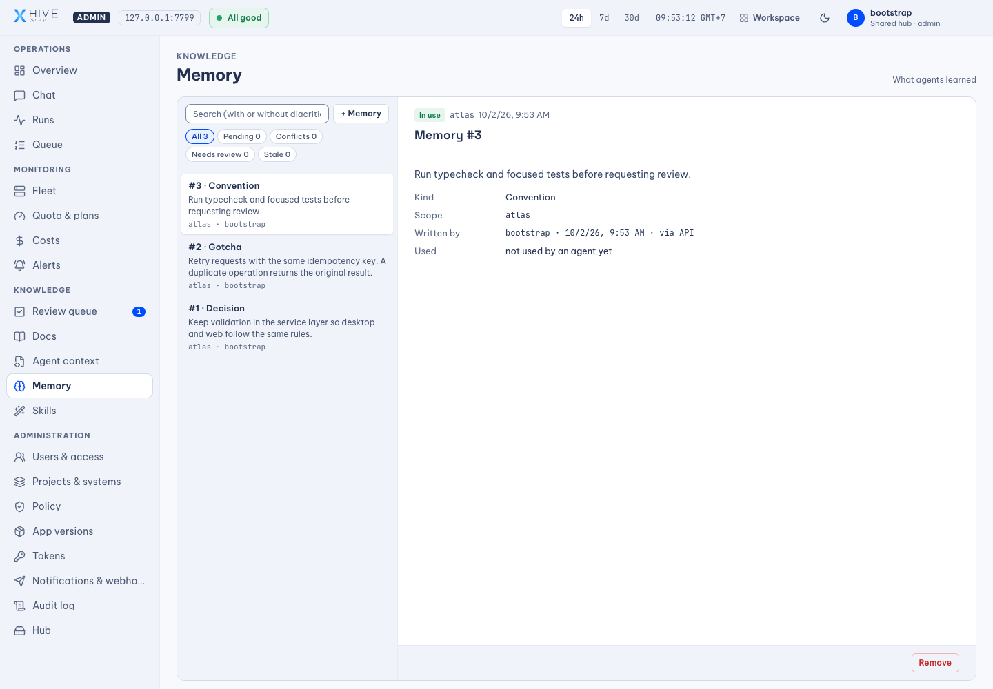The height and width of the screenshot is (689, 993).
Task: Select memory #2 Gotcha entry
Action: (x=288, y=266)
